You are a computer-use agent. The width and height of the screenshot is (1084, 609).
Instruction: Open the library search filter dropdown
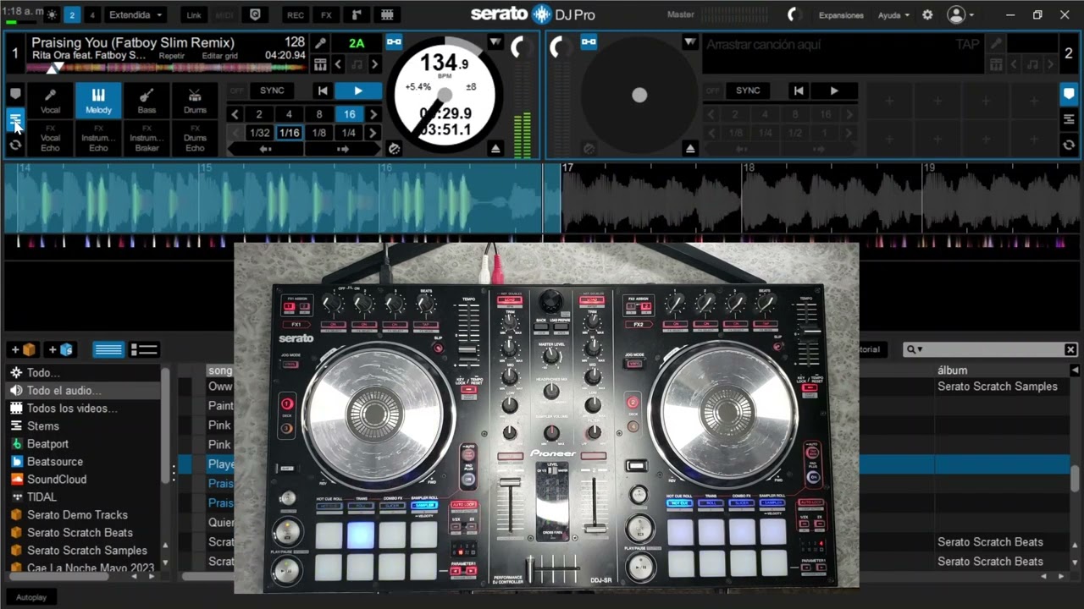[914, 349]
